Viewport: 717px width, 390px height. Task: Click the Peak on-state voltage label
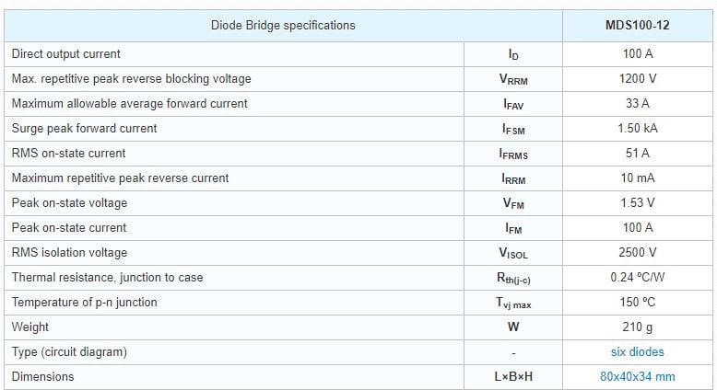(x=69, y=203)
